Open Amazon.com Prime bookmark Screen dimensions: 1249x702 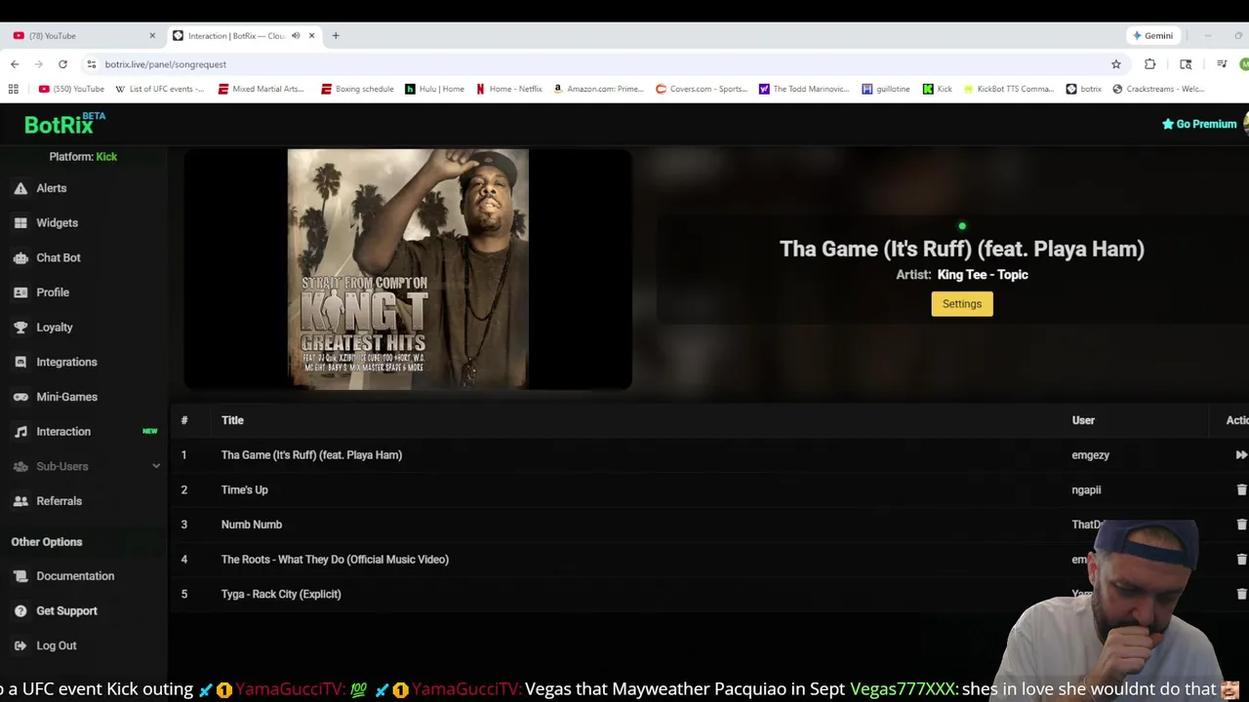point(599,89)
